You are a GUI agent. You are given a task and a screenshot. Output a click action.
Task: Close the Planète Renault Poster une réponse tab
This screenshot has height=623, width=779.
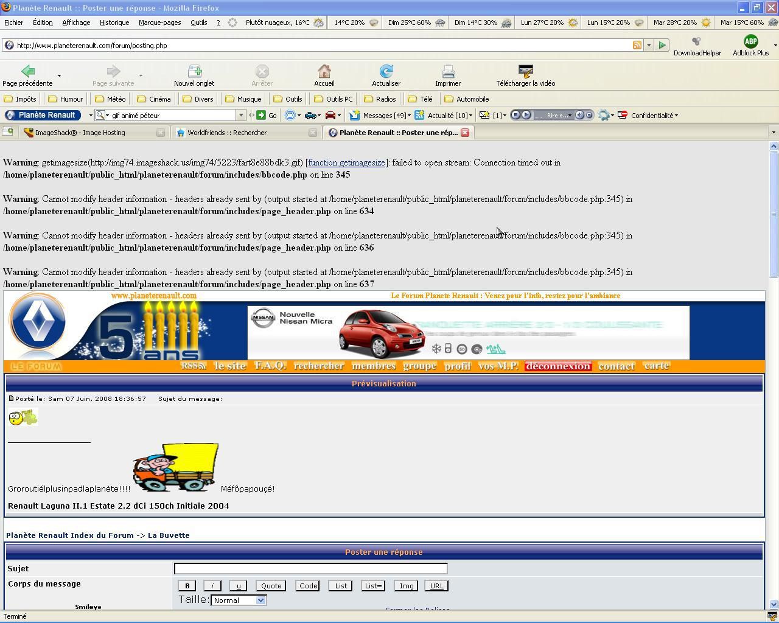coord(465,132)
